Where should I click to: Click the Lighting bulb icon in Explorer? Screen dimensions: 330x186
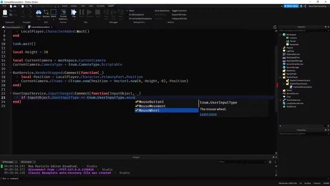click(x=284, y=51)
